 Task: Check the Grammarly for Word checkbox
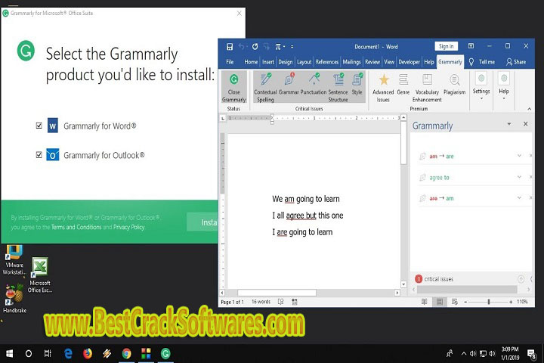pyautogui.click(x=39, y=126)
